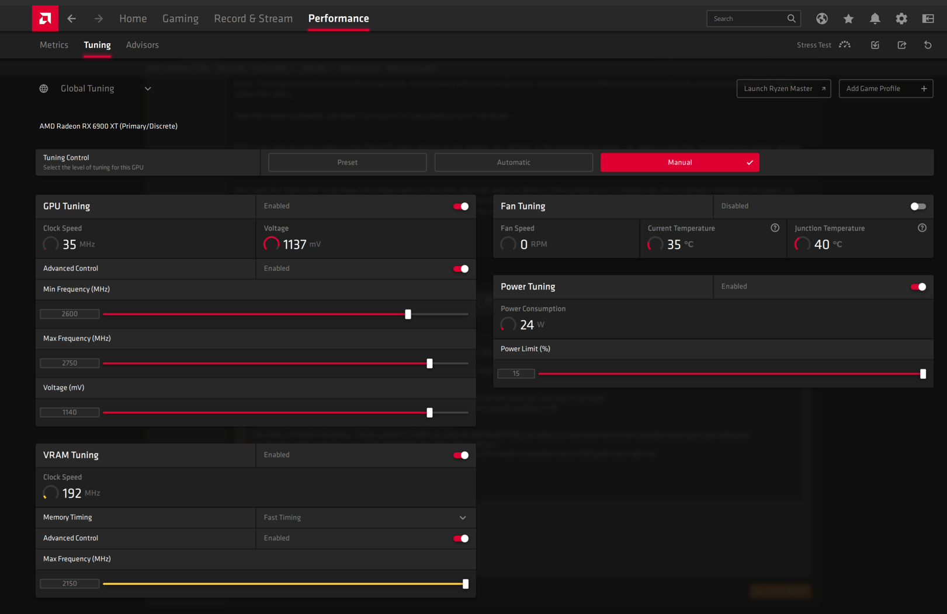Click the Min Frequency 2600 value box
Viewport: 947px width, 614px height.
point(70,314)
